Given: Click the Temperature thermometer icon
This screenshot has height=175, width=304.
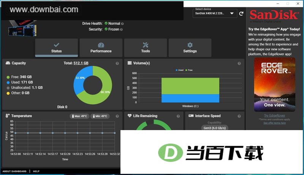Looking at the screenshot, I should pos(7,116).
